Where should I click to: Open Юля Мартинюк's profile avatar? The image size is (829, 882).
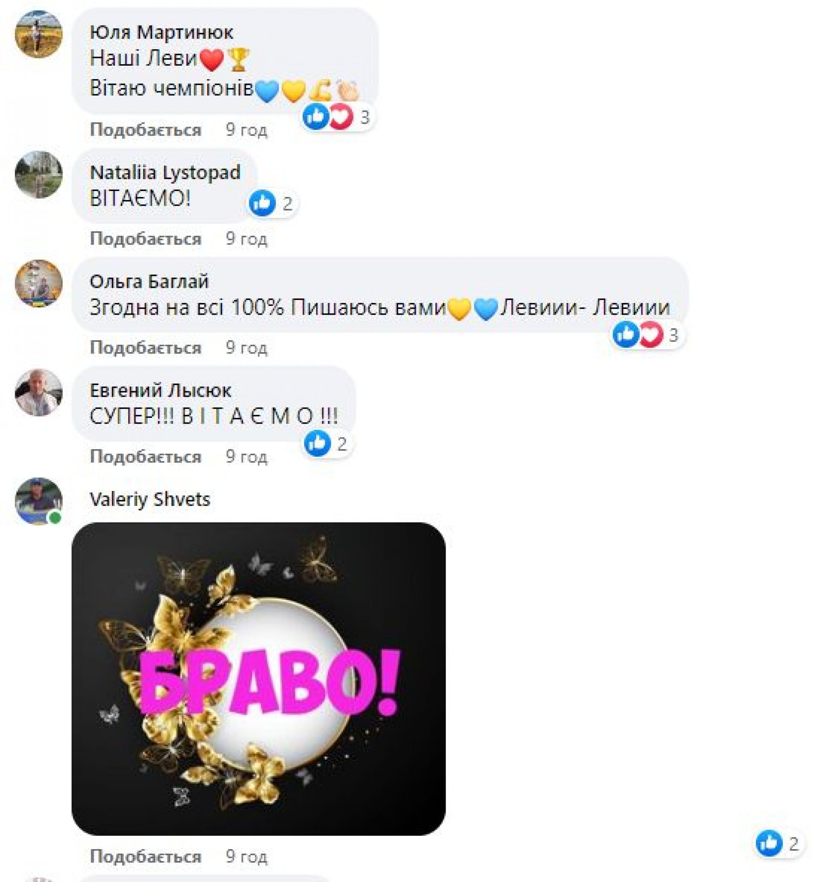click(38, 34)
